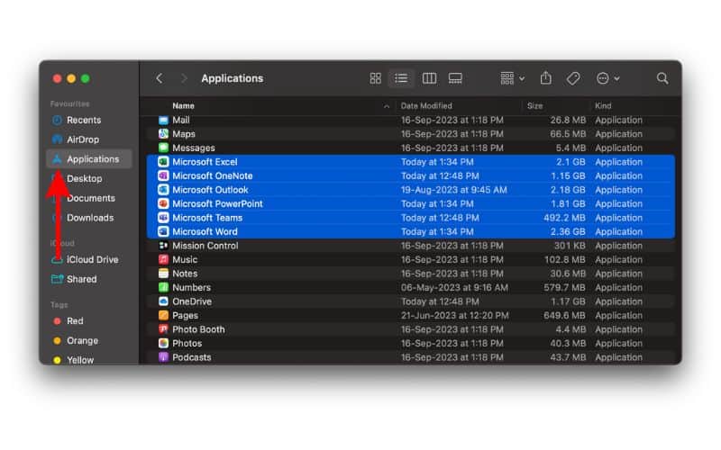Select the Orange tag in sidebar
This screenshot has height=450, width=721.
[x=82, y=341]
